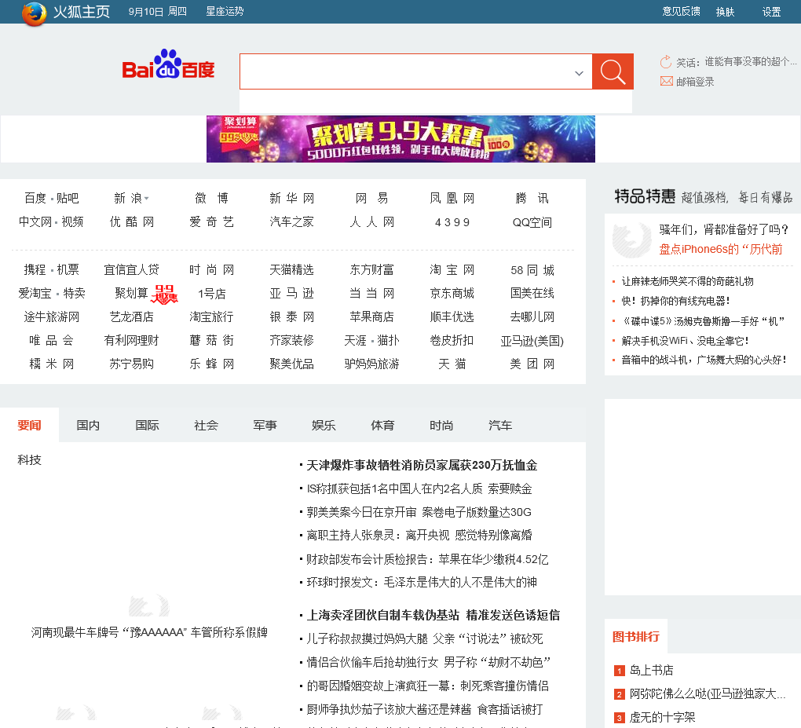The image size is (801, 728).
Task: Select the 体育 news tab
Action: pos(382,425)
